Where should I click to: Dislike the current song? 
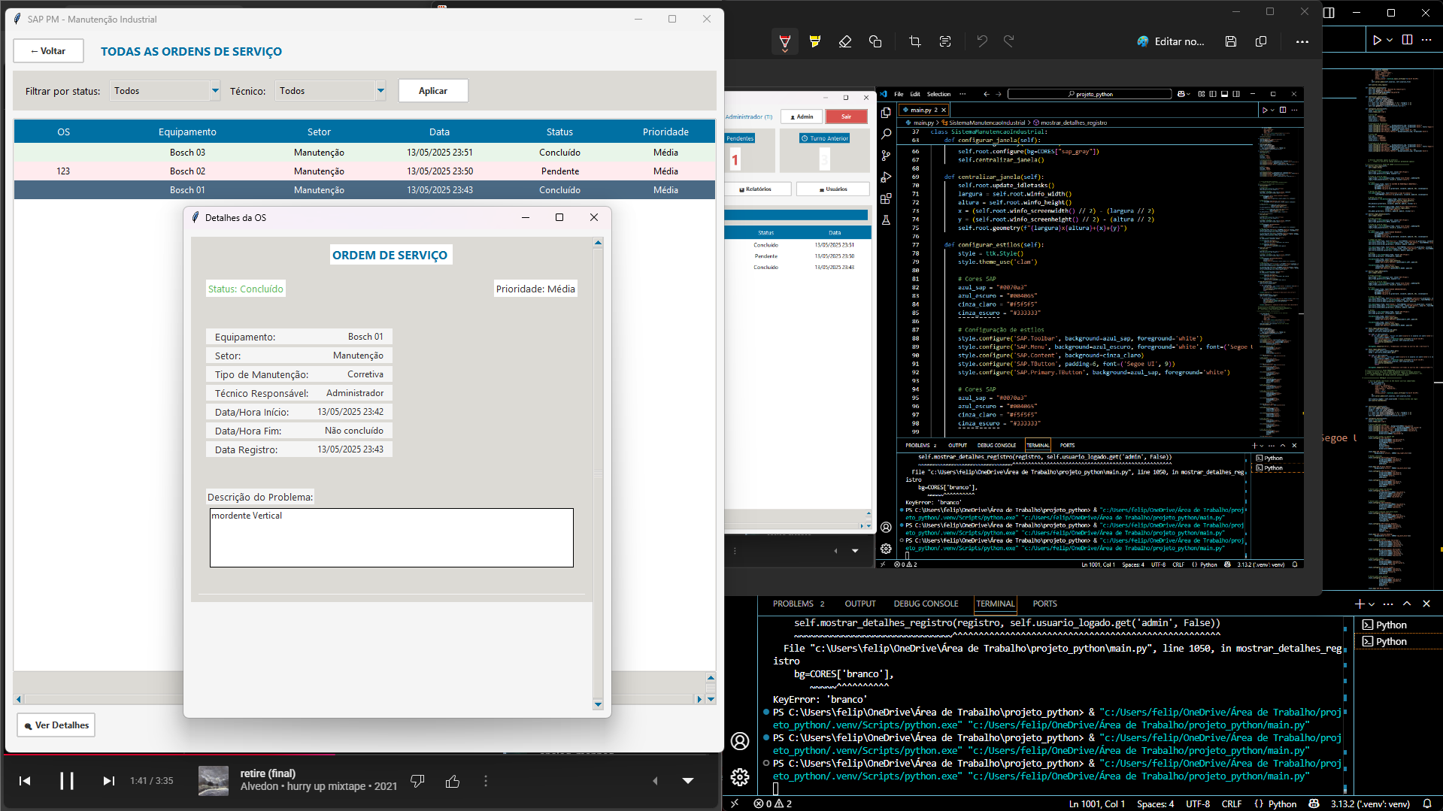pos(418,781)
